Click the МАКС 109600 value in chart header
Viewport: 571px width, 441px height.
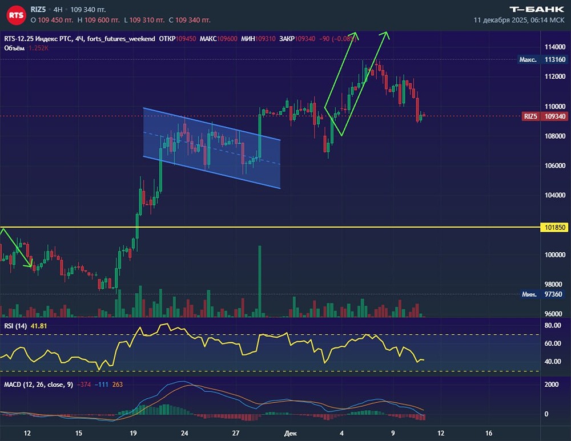218,39
